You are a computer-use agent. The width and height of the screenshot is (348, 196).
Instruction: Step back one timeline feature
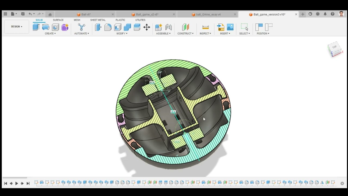click(11, 183)
